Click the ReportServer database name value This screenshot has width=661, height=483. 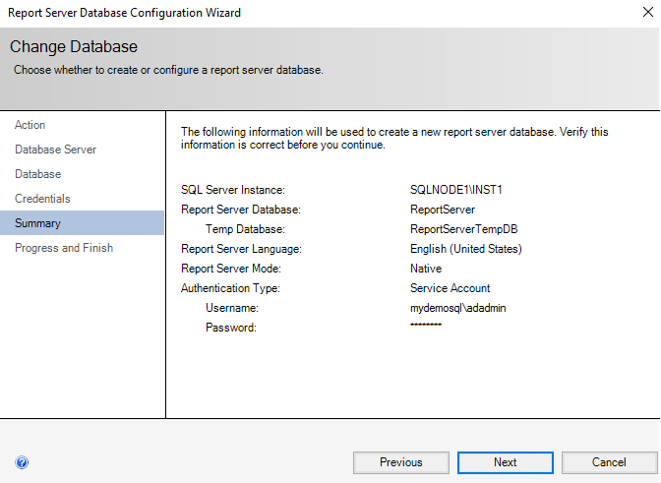[x=443, y=210]
